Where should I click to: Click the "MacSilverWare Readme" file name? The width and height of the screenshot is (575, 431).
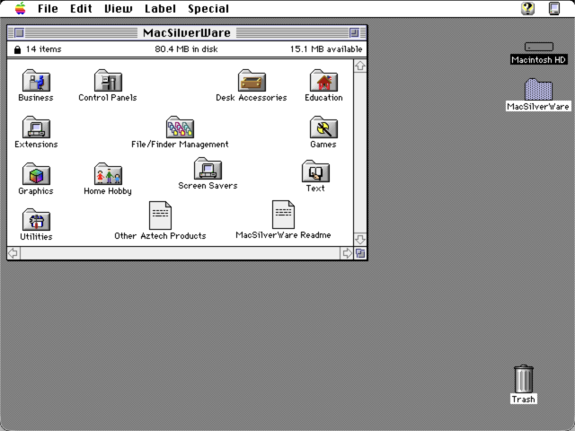click(283, 235)
